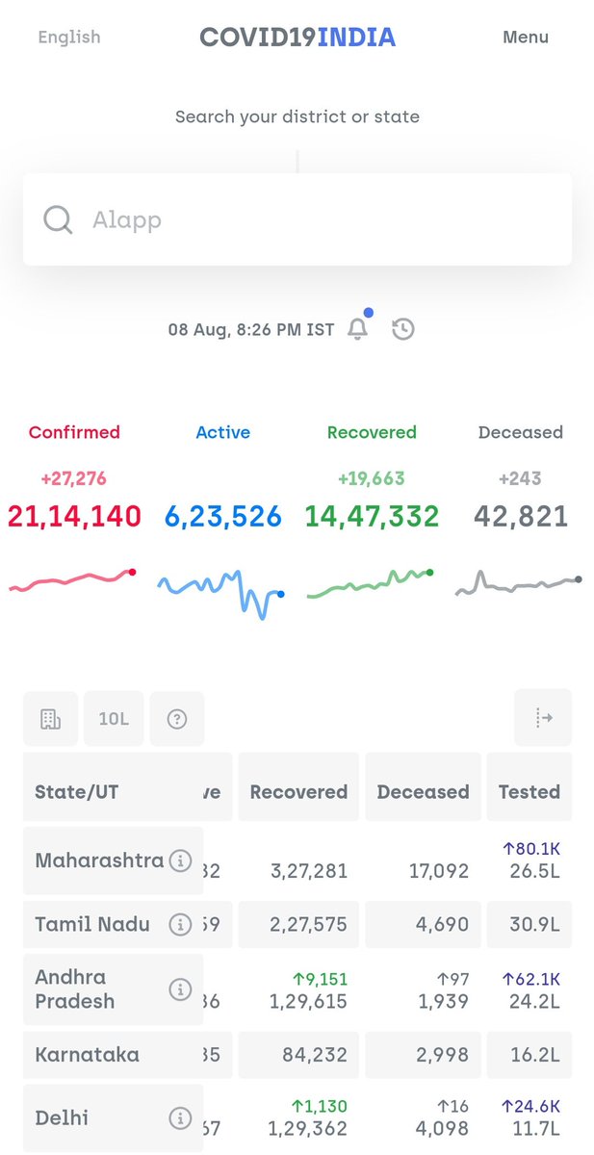
Task: Click Andhra Pradesh tested value 24.2L
Action: (x=536, y=1001)
